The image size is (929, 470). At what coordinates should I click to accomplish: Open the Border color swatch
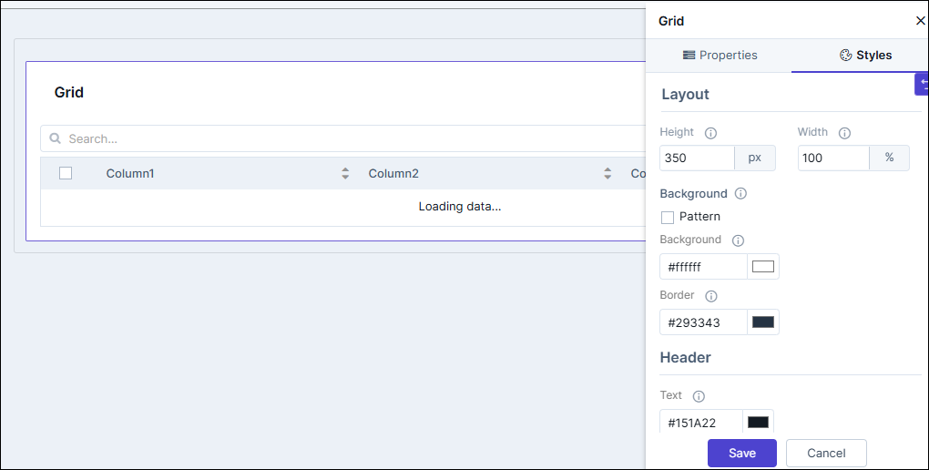763,322
